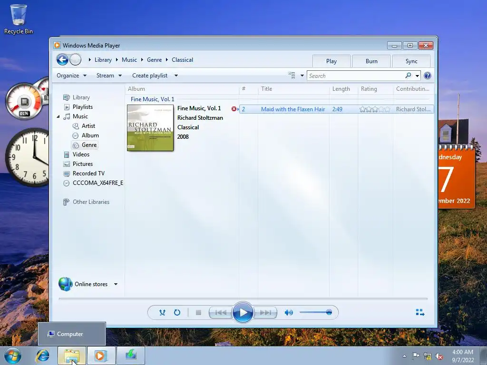
Task: Click Online stores
Action: [x=91, y=284]
